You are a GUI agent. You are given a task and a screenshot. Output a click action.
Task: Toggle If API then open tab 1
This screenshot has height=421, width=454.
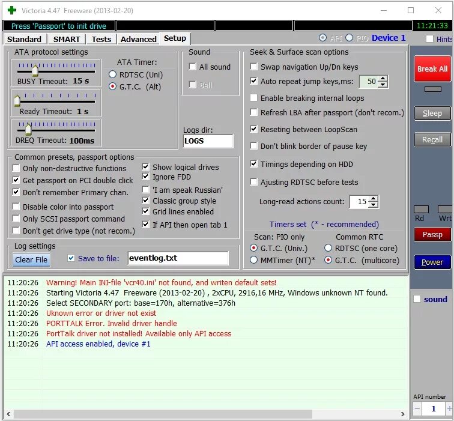click(146, 225)
